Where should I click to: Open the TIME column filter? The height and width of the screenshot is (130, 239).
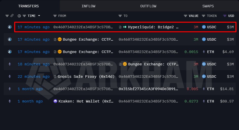click(x=24, y=16)
